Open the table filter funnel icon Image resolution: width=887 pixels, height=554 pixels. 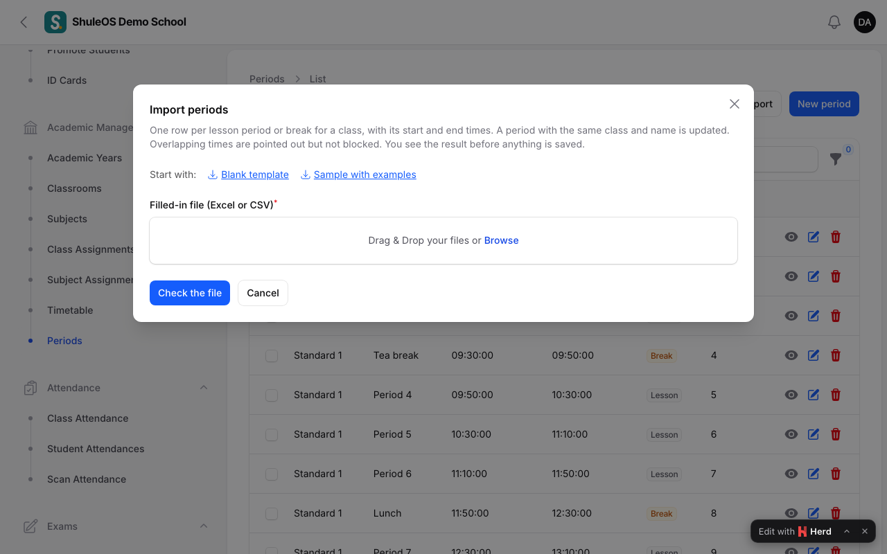click(x=836, y=159)
